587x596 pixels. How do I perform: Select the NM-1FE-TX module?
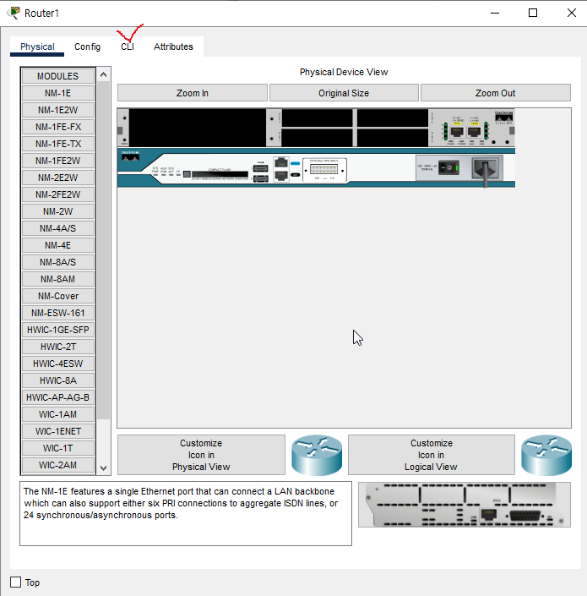[x=58, y=144]
